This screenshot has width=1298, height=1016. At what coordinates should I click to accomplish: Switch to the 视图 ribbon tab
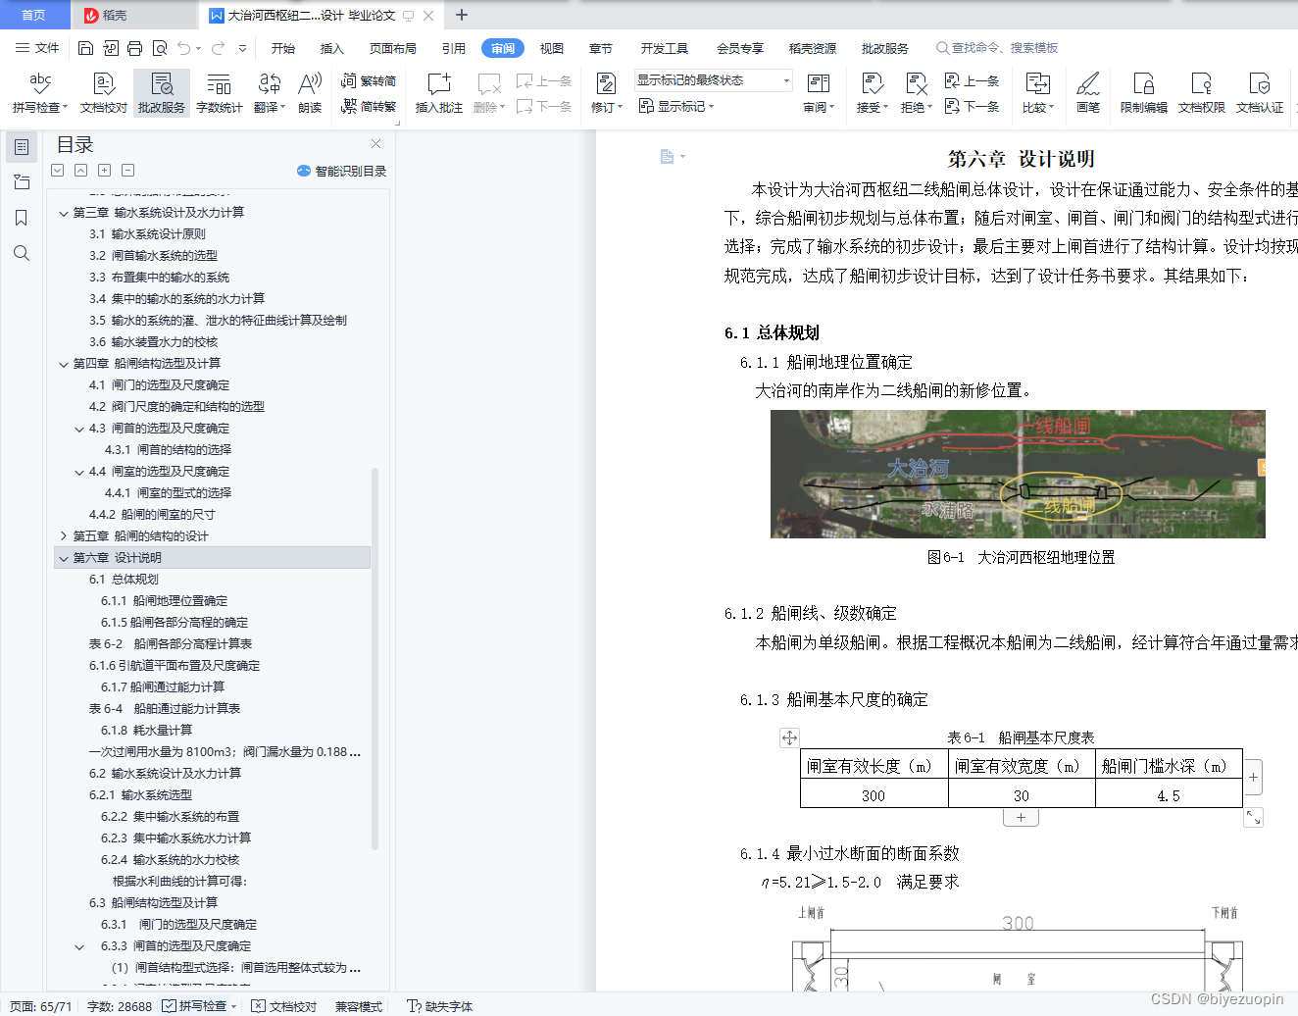click(552, 48)
